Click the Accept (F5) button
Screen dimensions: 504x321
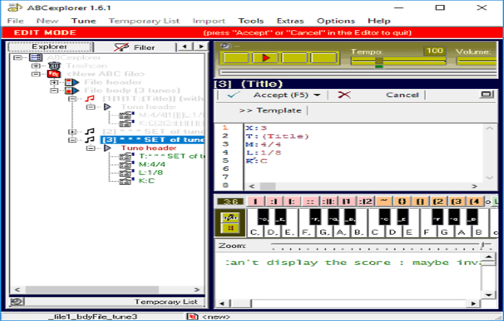click(280, 95)
